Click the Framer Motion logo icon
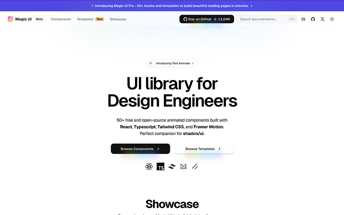344x215 pixels. (184, 166)
